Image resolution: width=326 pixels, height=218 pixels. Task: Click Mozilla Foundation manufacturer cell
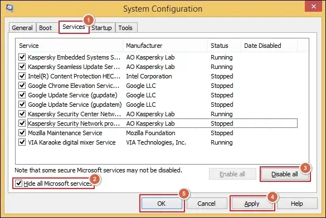tap(150, 133)
